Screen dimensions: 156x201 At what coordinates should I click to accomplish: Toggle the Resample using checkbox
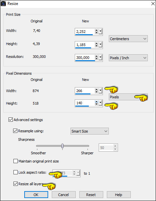[x=15, y=131]
